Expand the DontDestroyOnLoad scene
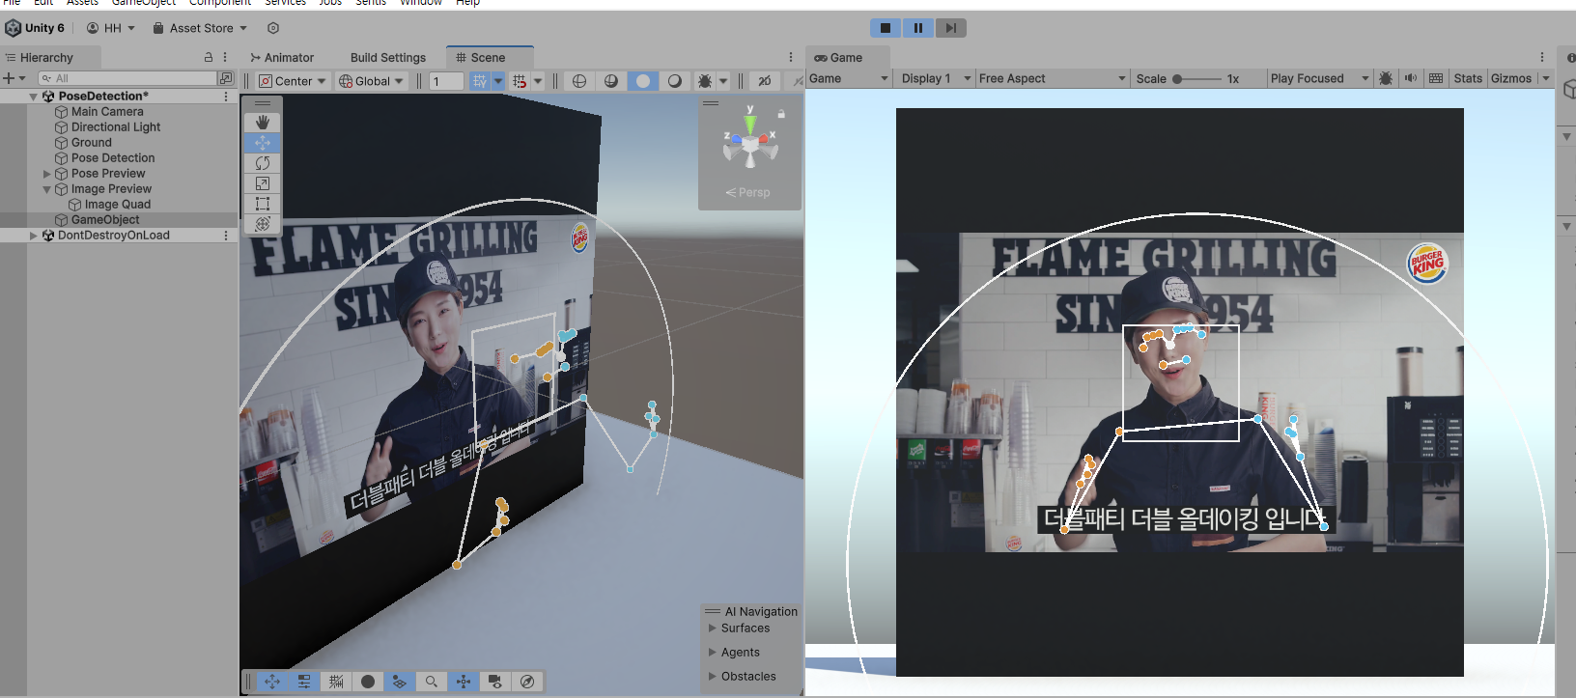 click(x=34, y=236)
